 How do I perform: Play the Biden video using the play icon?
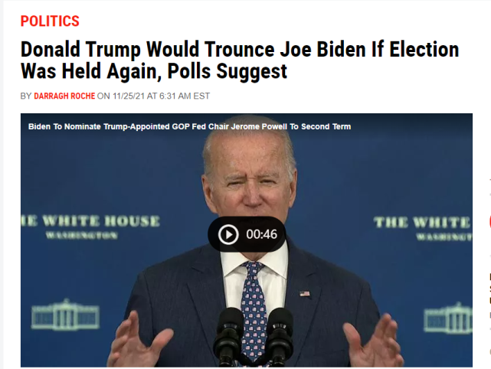point(228,234)
